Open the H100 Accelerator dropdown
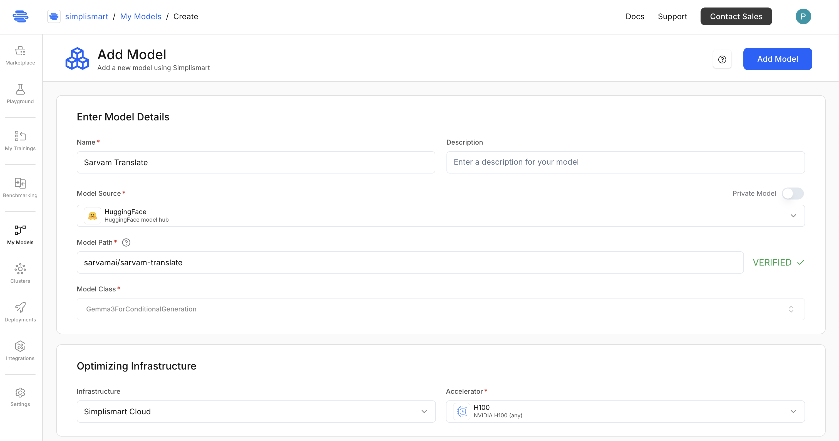This screenshot has height=441, width=839. coord(625,411)
